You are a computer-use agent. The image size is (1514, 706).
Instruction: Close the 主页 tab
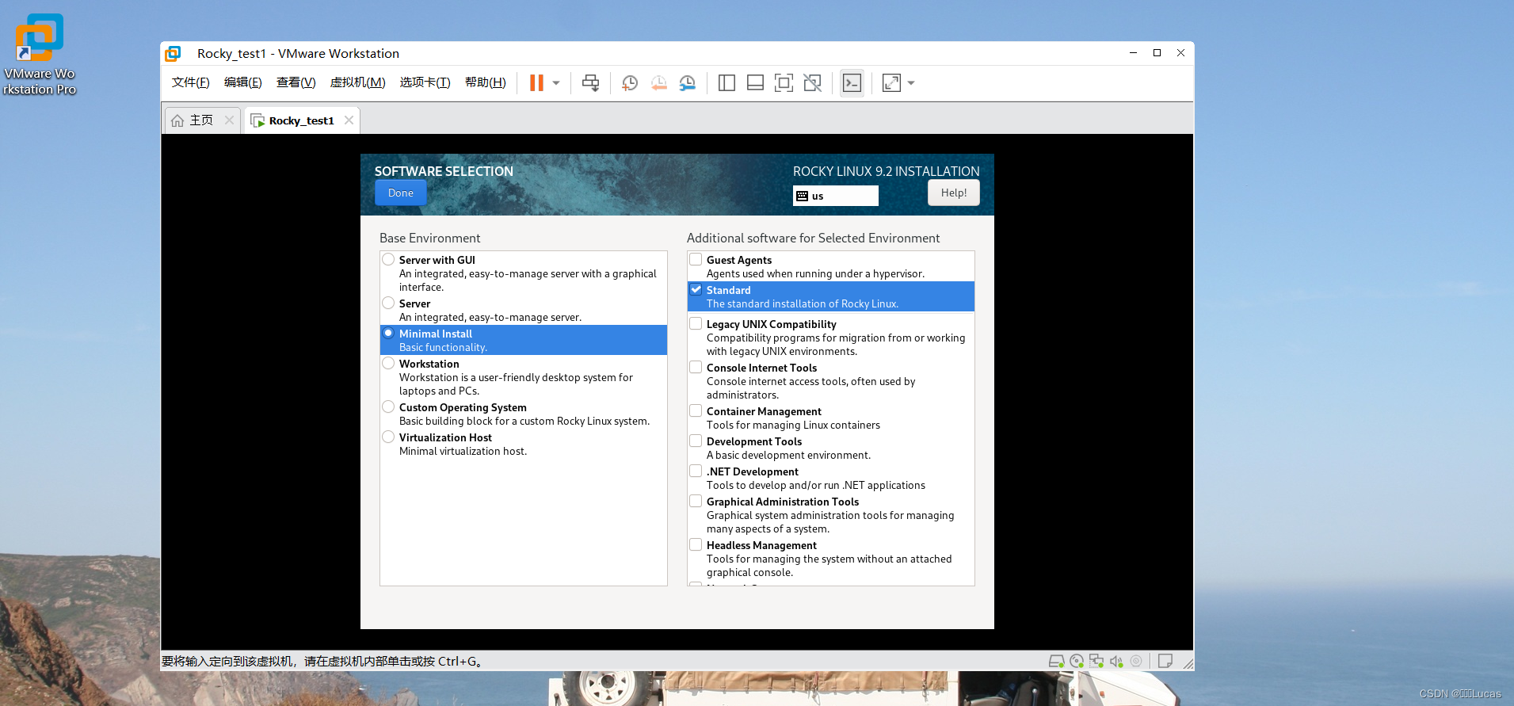click(229, 120)
